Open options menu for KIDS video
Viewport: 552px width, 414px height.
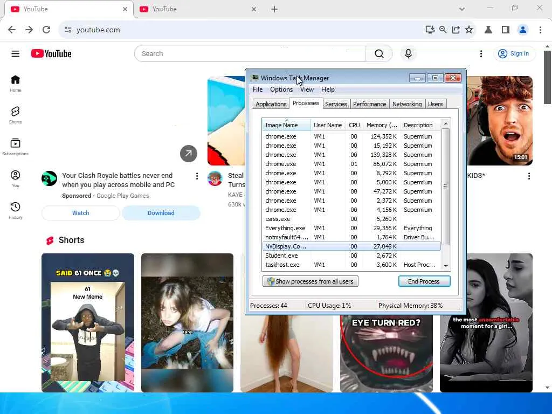pos(529,176)
